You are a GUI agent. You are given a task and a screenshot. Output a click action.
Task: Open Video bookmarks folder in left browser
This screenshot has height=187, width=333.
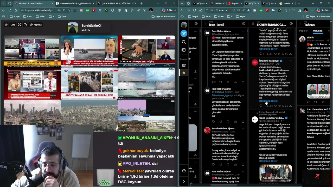pos(40,16)
